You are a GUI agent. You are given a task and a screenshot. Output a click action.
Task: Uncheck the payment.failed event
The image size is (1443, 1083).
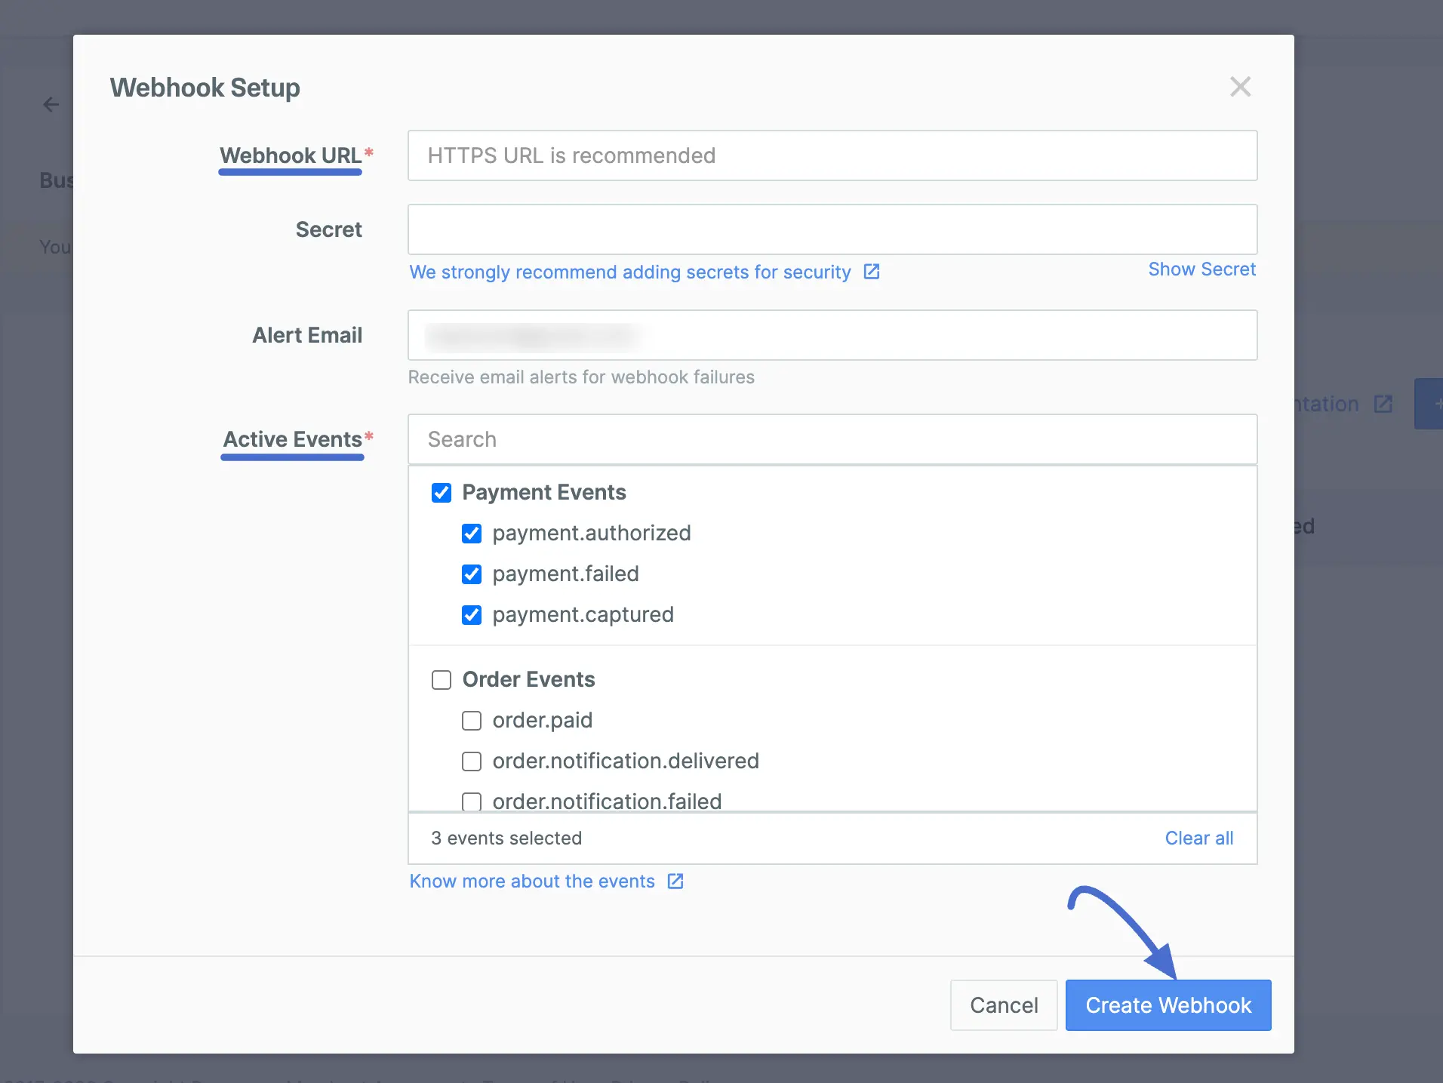[x=471, y=574]
